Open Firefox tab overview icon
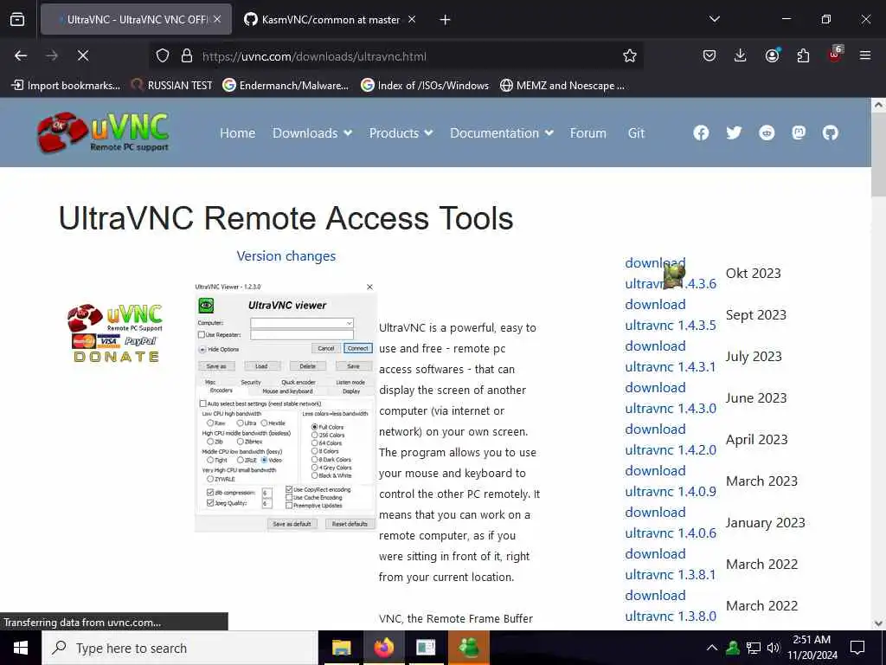The width and height of the screenshot is (886, 665). 17,20
